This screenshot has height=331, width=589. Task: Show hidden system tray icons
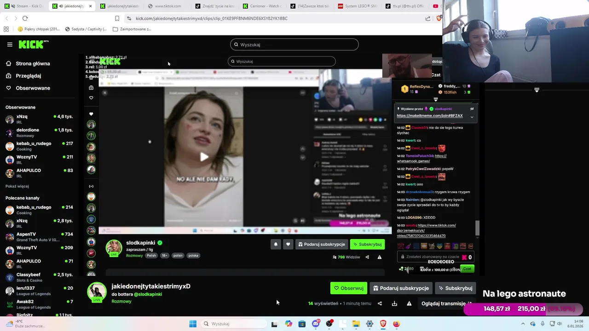(x=523, y=324)
